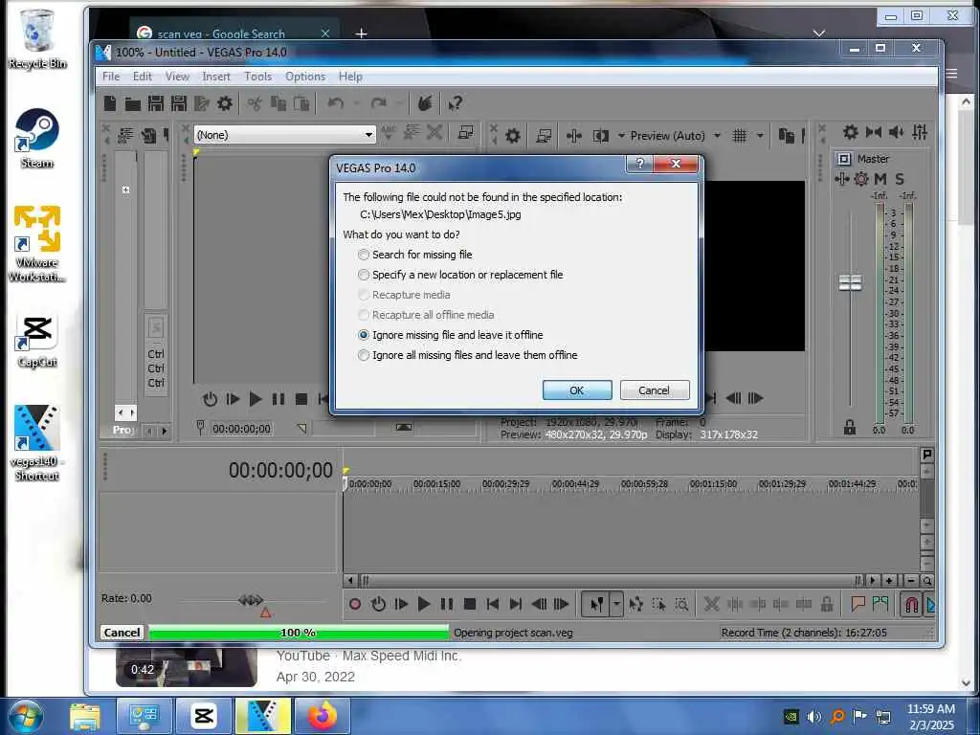Click the lock icon under Master fader
The image size is (980, 735).
pos(850,427)
